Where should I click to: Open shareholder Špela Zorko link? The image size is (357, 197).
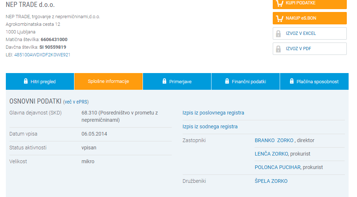tap(271, 181)
